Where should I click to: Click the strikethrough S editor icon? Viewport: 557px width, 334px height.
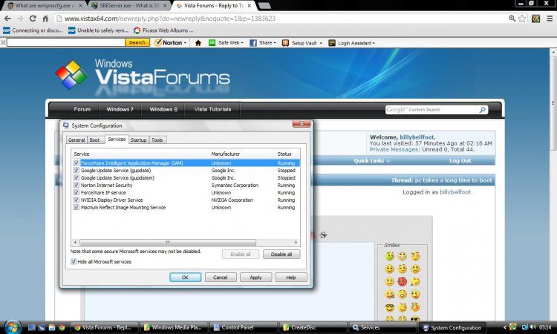(323, 235)
